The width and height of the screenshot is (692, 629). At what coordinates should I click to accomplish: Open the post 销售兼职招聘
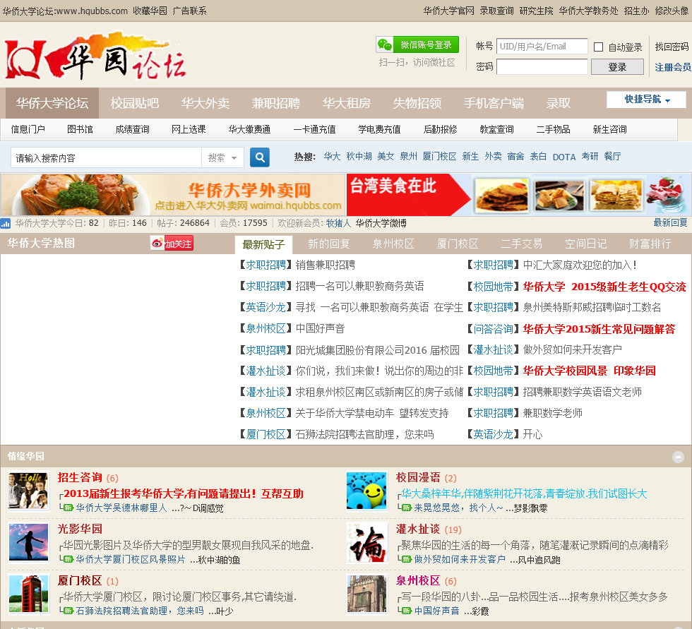point(326,265)
